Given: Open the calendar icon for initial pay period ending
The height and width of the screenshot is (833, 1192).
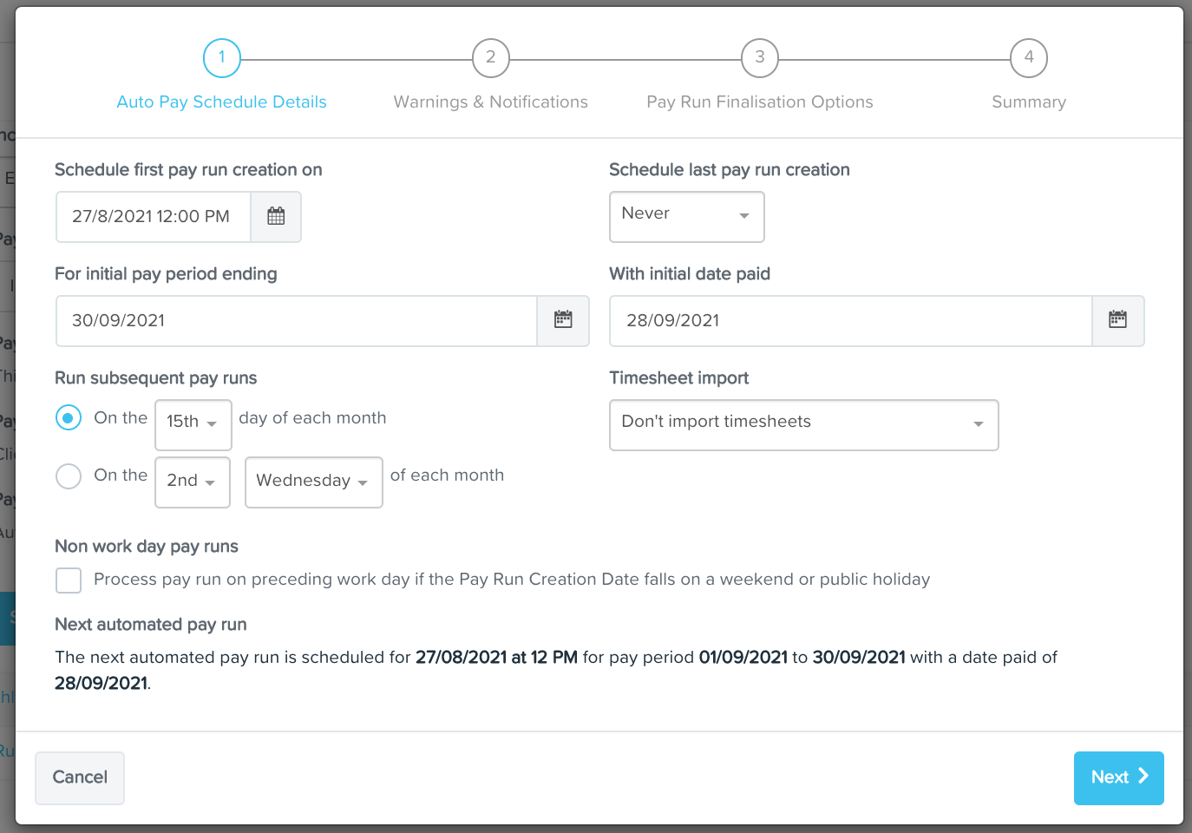Looking at the screenshot, I should coord(563,321).
